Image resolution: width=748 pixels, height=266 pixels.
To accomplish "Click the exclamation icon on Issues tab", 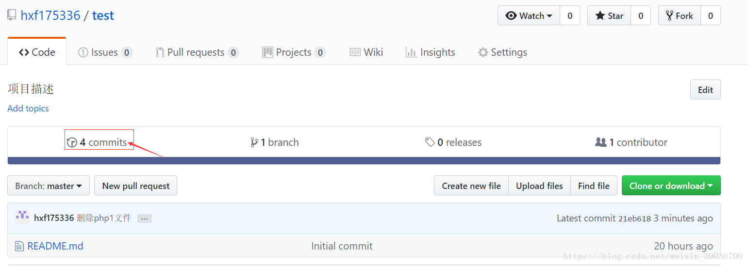I will pyautogui.click(x=83, y=52).
